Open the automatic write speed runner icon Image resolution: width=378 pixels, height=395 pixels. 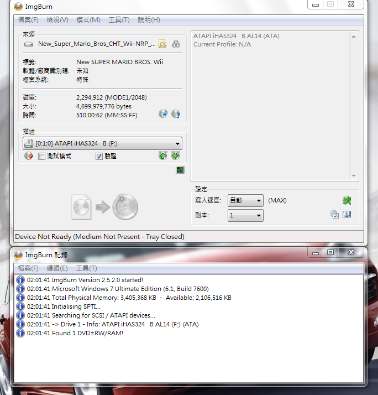(347, 200)
